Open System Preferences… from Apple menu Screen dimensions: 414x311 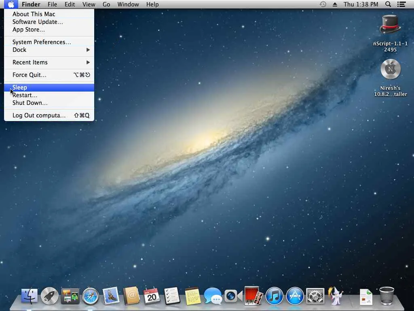point(42,42)
